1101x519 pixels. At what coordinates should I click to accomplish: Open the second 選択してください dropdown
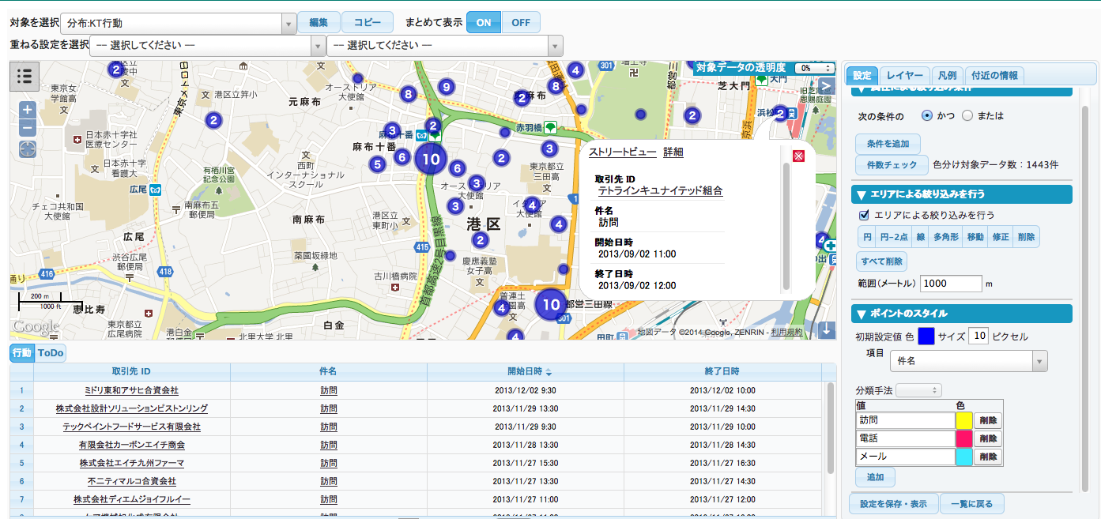(445, 45)
